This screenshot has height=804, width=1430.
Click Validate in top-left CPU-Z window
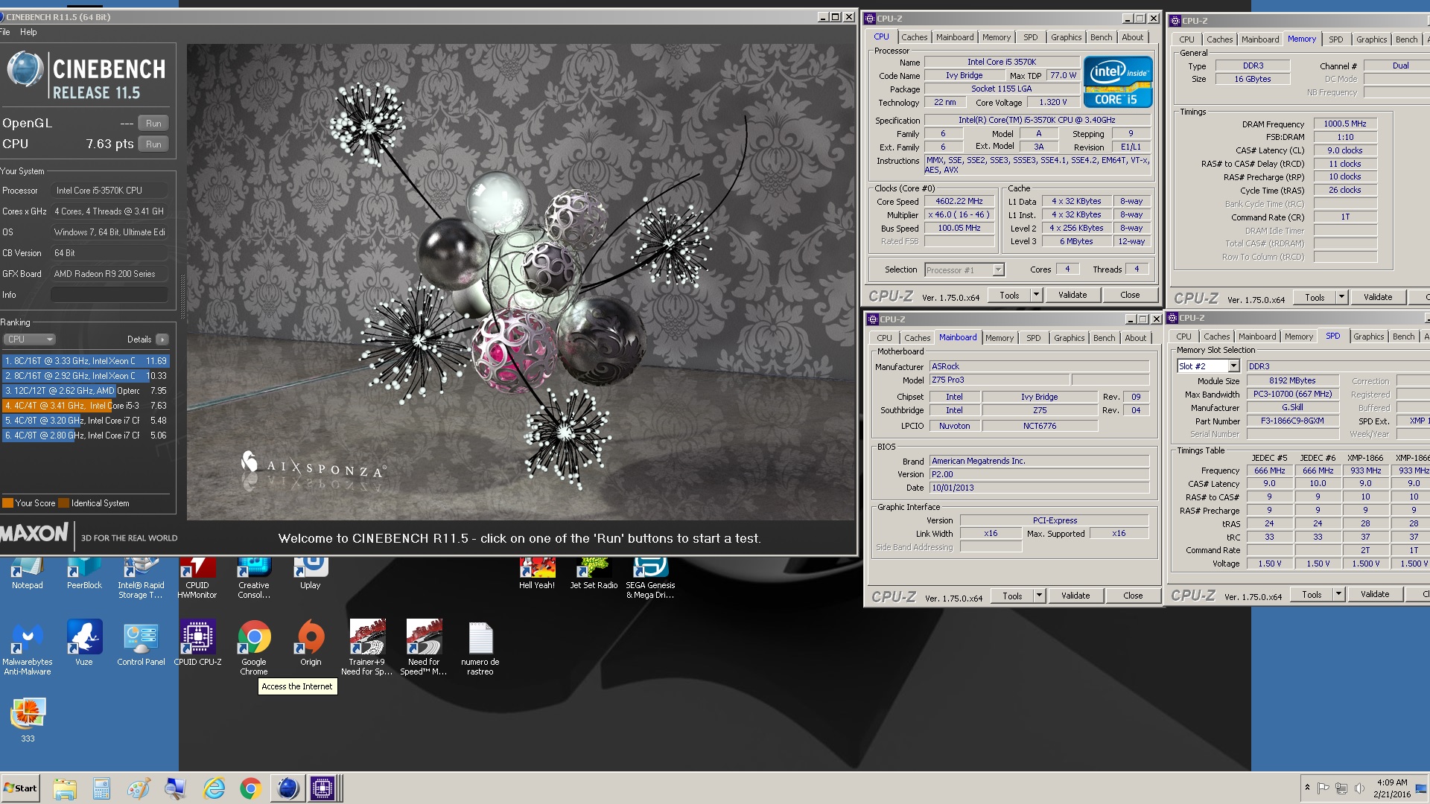[x=1072, y=296]
